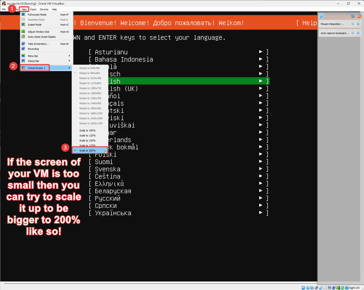Open the View menu
The image size is (364, 290).
(x=24, y=9)
